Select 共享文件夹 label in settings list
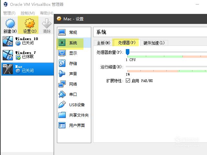This screenshot has height=155, width=207. point(79,115)
